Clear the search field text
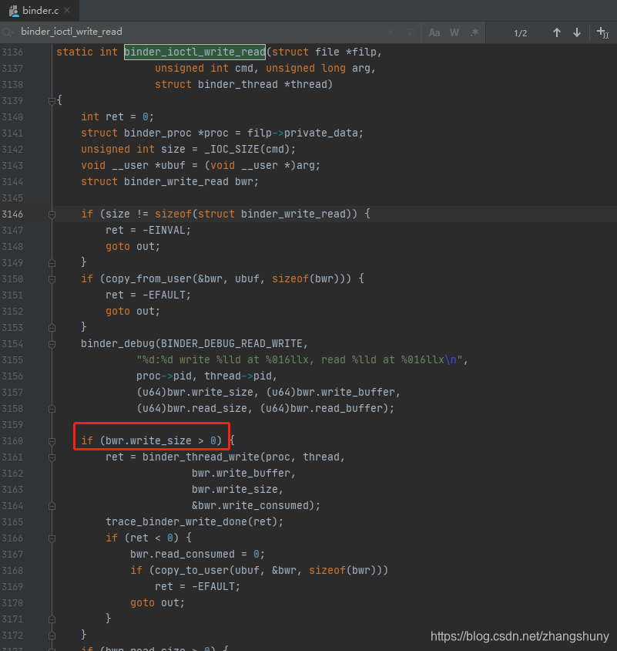 (x=391, y=32)
